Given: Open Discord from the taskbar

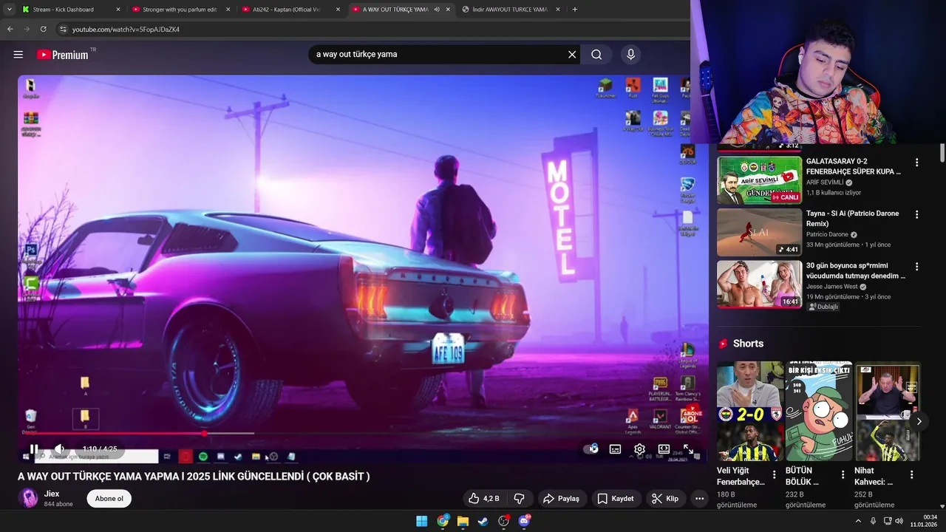Looking at the screenshot, I should tap(524, 521).
